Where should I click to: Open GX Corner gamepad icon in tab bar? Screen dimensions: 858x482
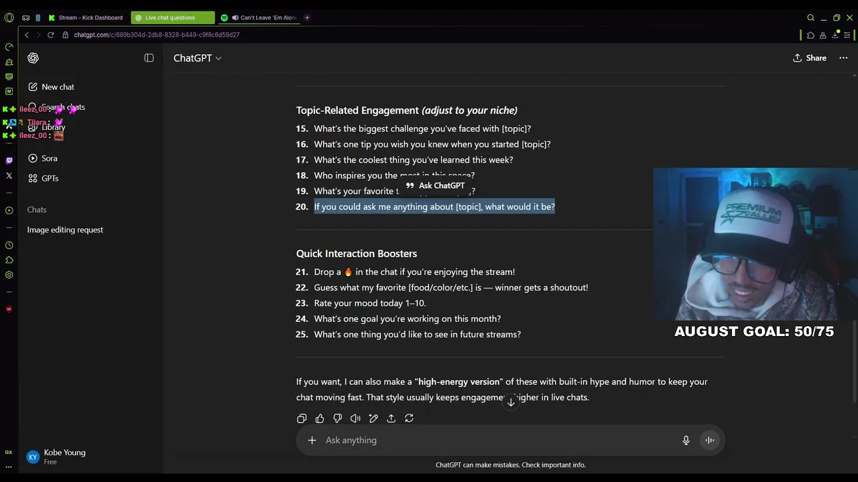tap(25, 17)
